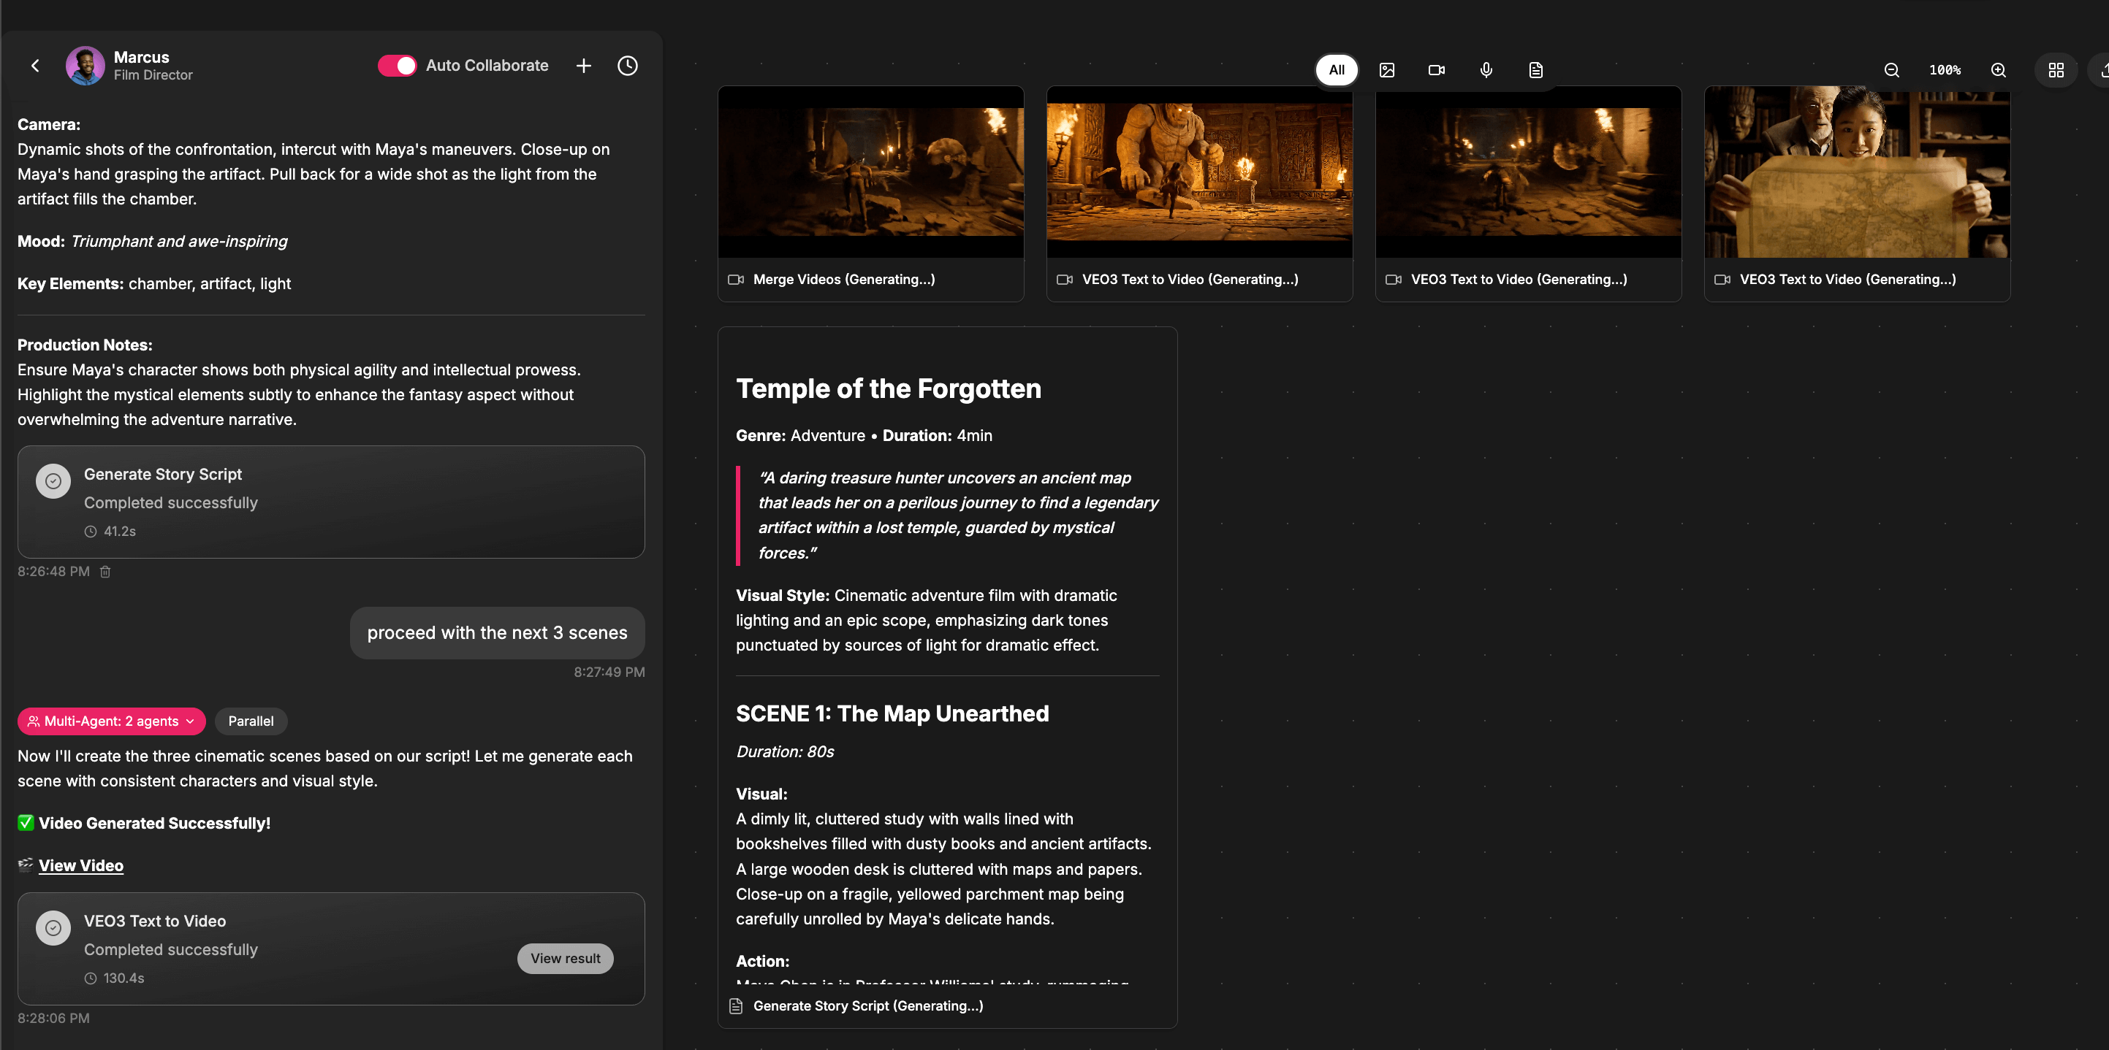The height and width of the screenshot is (1050, 2109).
Task: Click Marcus's profile avatar
Action: coord(85,66)
